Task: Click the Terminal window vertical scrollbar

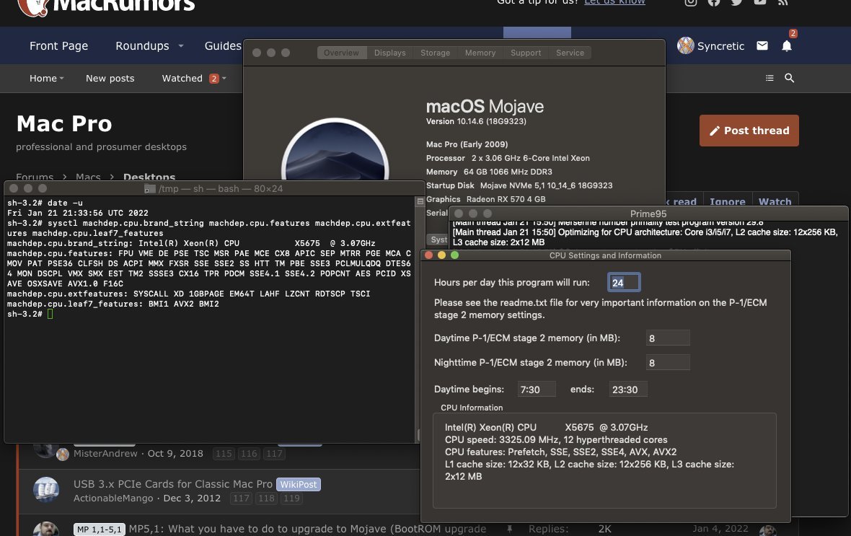Action: 420,320
